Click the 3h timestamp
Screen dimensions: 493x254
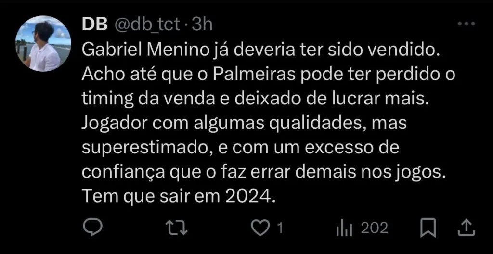click(202, 25)
